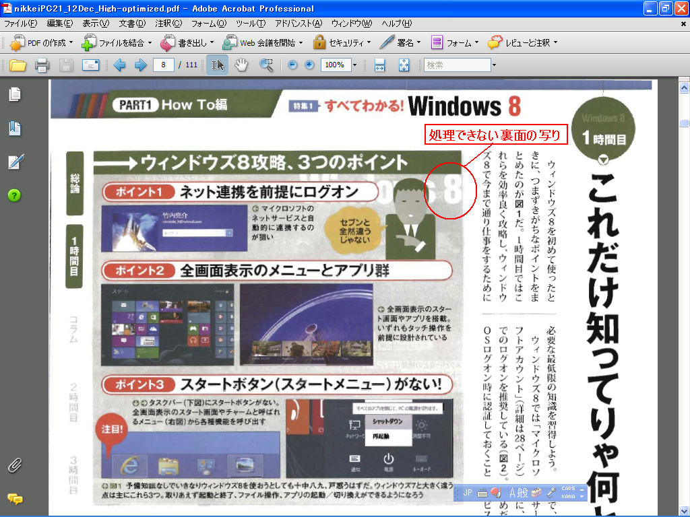Viewport: 690px width, 517px height.
Task: Go to next page with right arrow
Action: click(141, 65)
